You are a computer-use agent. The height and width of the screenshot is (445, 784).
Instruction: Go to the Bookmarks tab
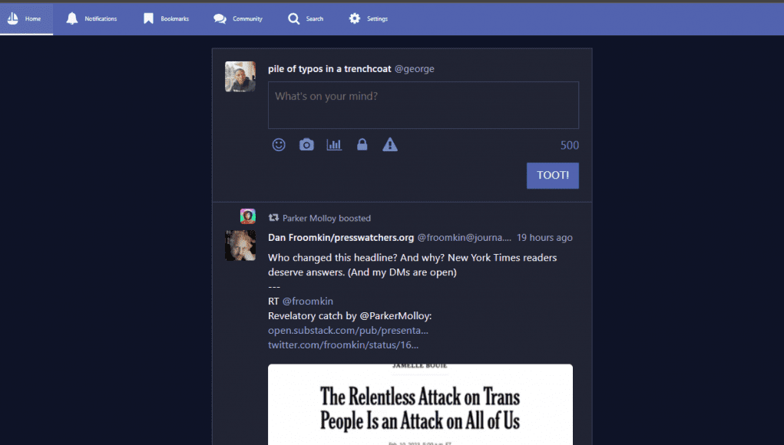click(x=166, y=19)
